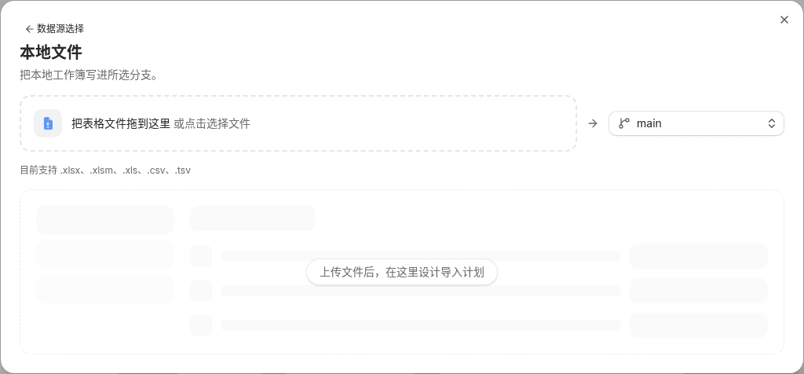This screenshot has height=374, width=804.
Task: Click the description 把本地工作簿写进所选分支
Action: pyautogui.click(x=88, y=75)
